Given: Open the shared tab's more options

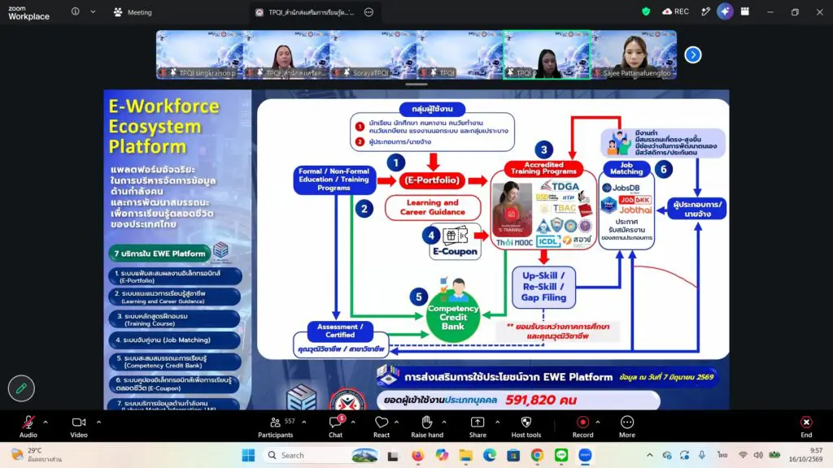Looking at the screenshot, I should point(369,12).
